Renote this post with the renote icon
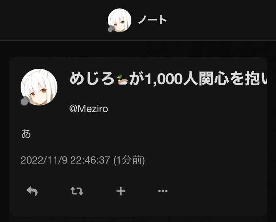This screenshot has height=222, width=276. pyautogui.click(x=77, y=191)
